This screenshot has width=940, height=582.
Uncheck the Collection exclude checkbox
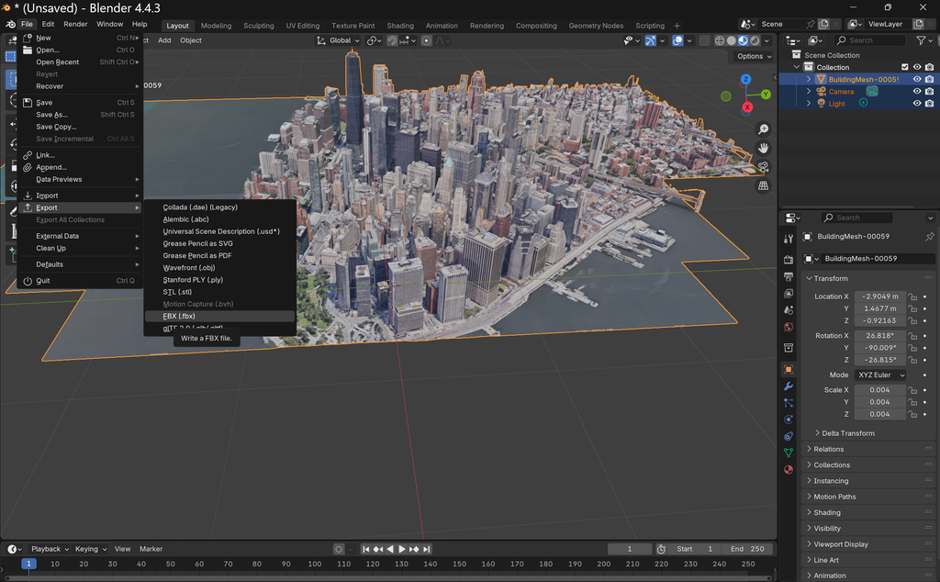click(x=904, y=67)
